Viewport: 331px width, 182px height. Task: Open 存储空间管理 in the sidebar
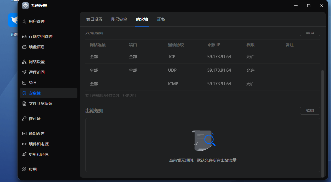click(49, 36)
